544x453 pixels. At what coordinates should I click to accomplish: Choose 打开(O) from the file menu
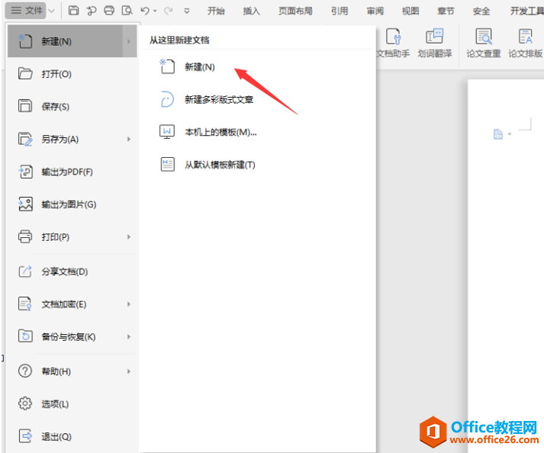pyautogui.click(x=72, y=74)
